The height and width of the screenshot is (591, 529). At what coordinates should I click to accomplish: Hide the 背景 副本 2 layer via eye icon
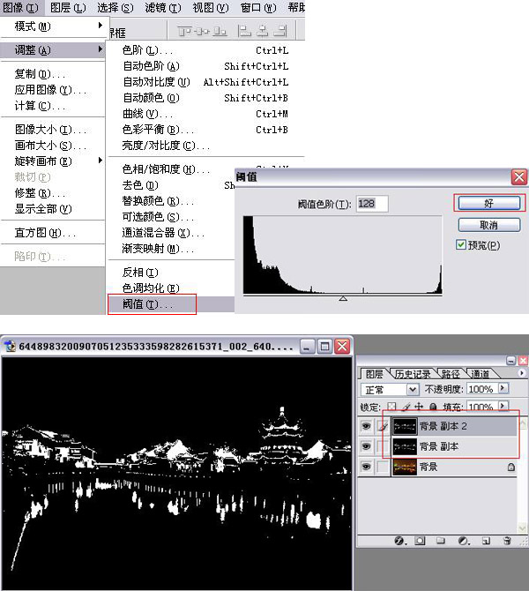[x=366, y=426]
